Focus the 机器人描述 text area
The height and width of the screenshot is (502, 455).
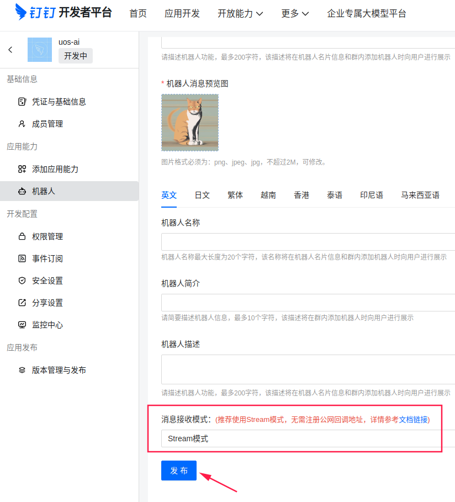308,369
